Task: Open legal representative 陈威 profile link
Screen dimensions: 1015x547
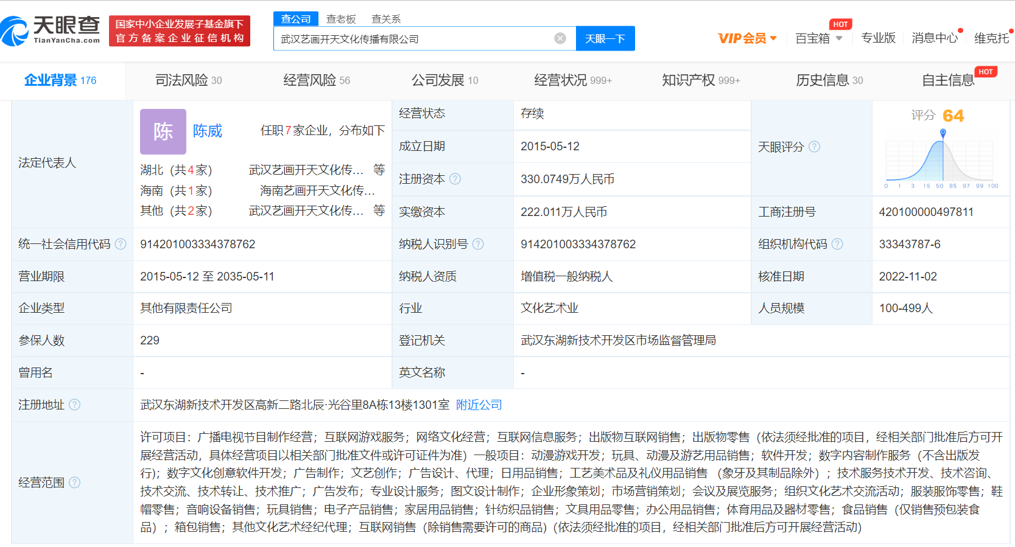Action: [x=208, y=131]
